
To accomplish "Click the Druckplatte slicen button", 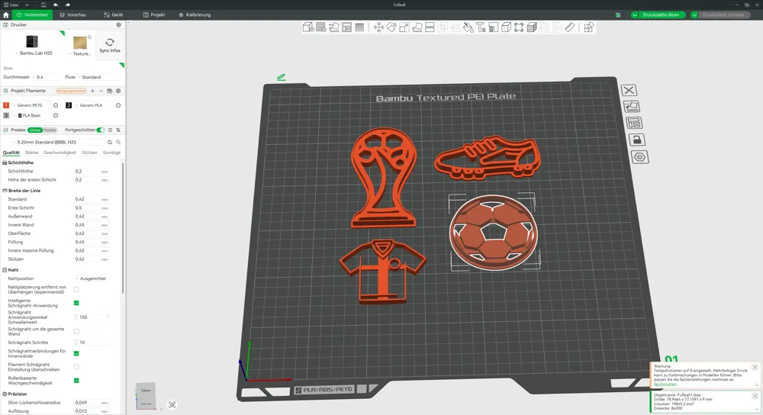I will coord(661,15).
